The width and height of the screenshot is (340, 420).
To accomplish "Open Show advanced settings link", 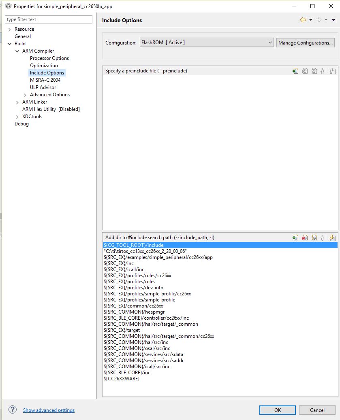I will (49, 410).
